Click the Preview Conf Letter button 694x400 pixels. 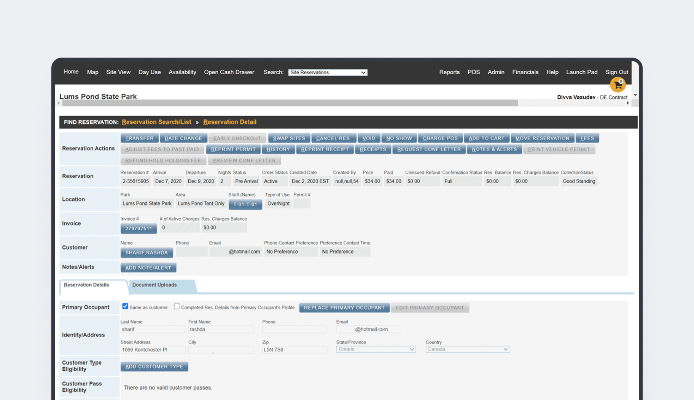[x=244, y=160]
